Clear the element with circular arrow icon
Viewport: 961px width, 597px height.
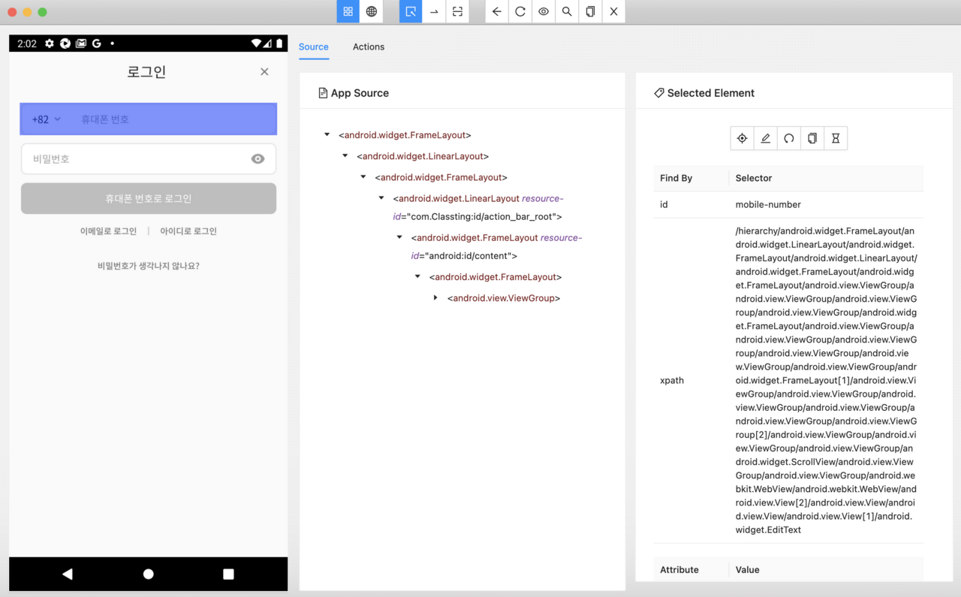pos(789,138)
